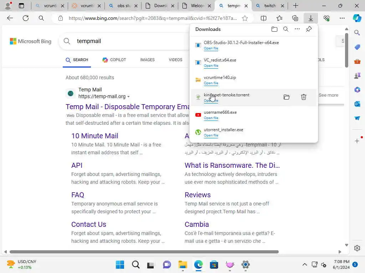365x273 pixels.
Task: Open the Contact Us sublink
Action: (89, 224)
